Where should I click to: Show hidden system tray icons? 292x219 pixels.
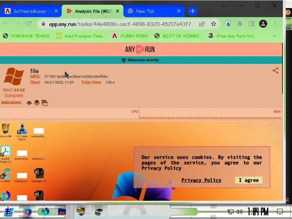coord(222,212)
